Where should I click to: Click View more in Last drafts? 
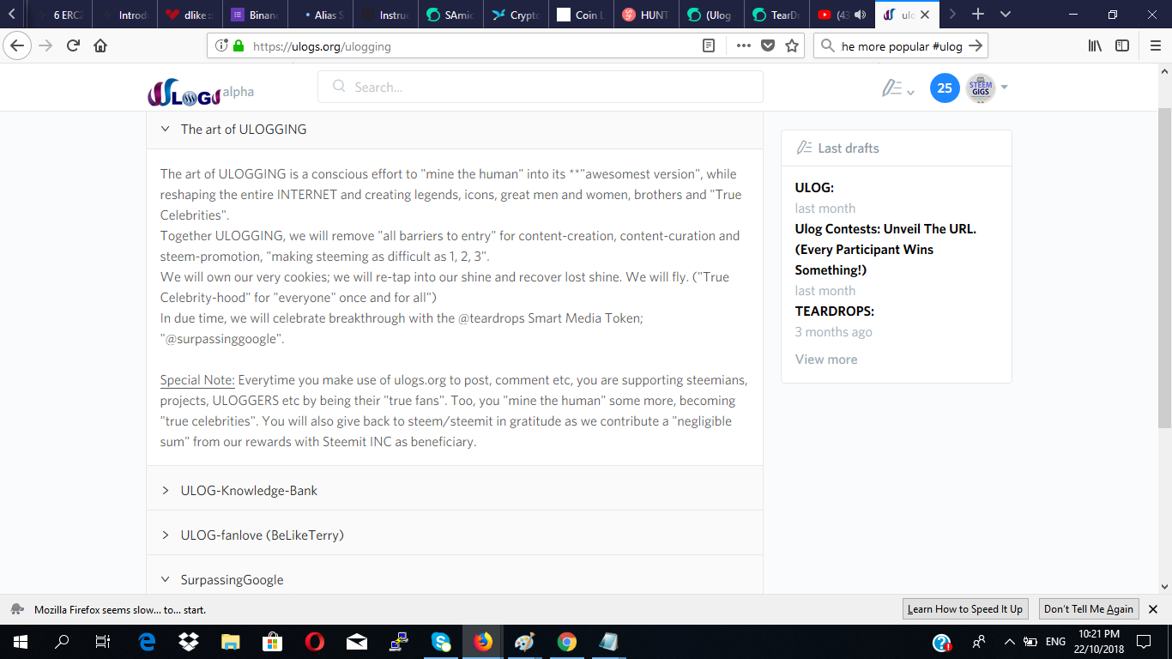point(826,360)
